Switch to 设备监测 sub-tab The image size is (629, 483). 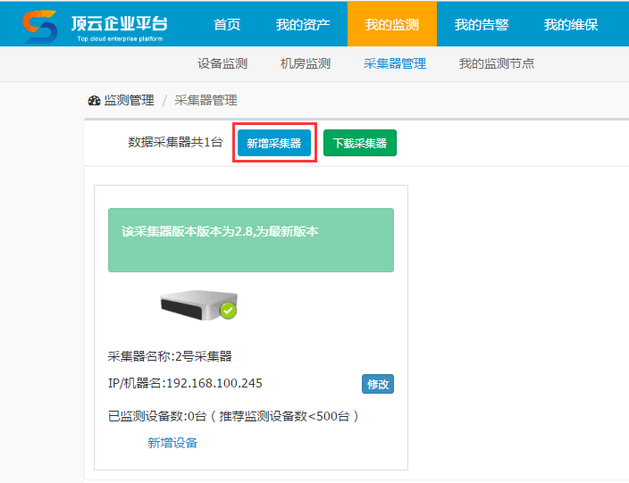(x=222, y=63)
